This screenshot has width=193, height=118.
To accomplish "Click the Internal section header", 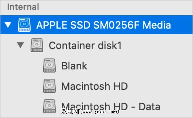I will pos(23,7).
